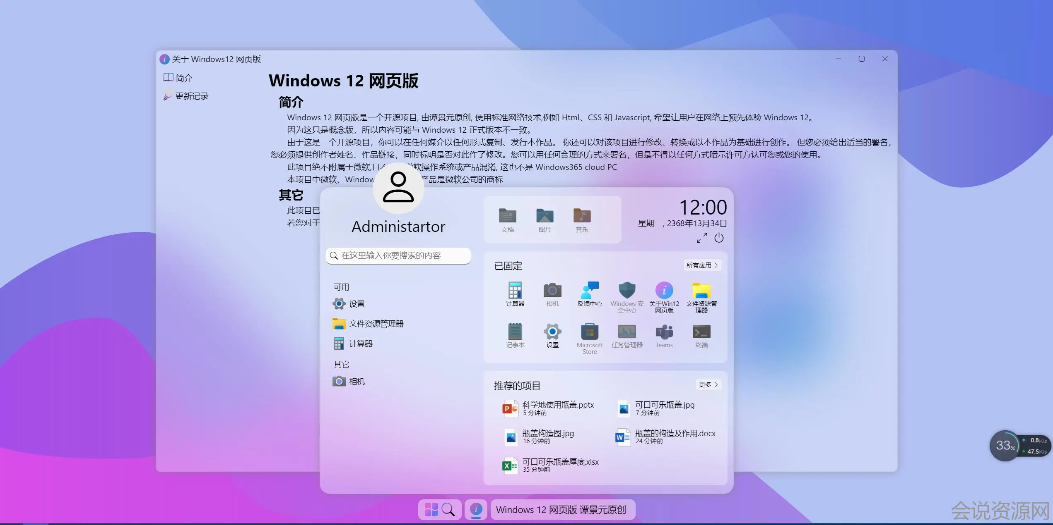Toggle start menu fullscreen expand icon
This screenshot has height=525, width=1053.
point(701,238)
